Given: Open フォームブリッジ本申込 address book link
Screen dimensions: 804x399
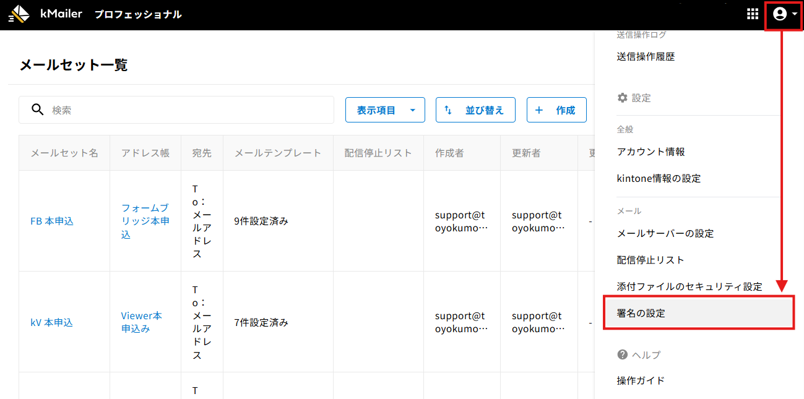Looking at the screenshot, I should (x=145, y=221).
